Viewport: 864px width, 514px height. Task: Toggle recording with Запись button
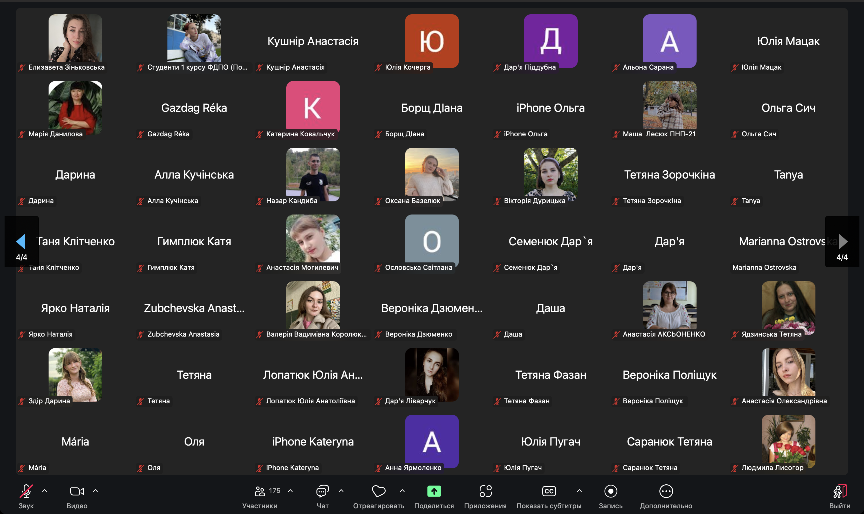click(x=611, y=491)
